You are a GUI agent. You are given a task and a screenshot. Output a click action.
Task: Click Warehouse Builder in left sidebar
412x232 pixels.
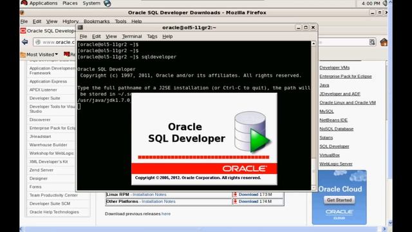(48, 145)
